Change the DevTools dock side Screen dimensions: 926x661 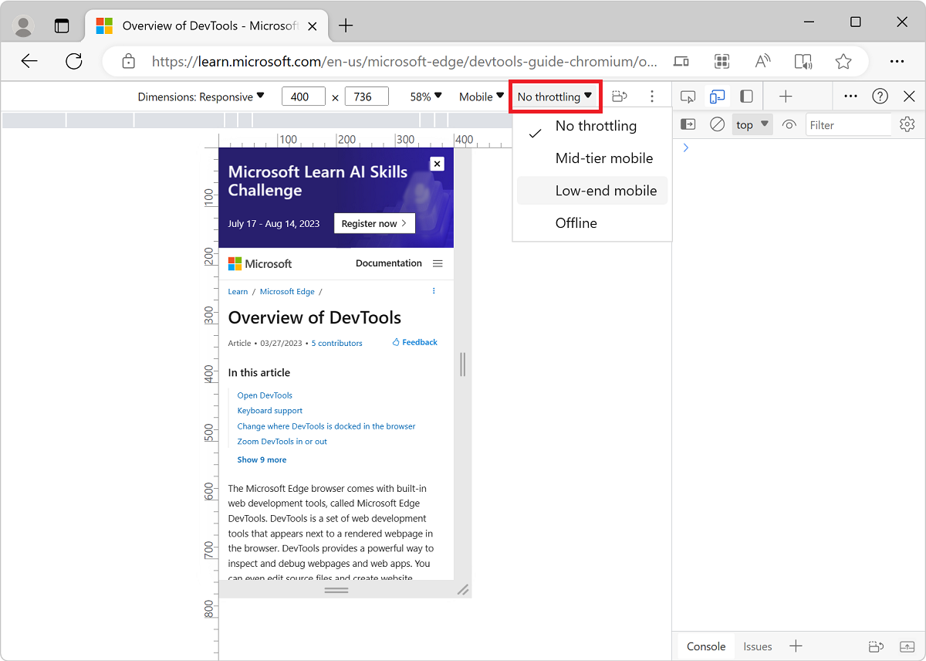[746, 96]
